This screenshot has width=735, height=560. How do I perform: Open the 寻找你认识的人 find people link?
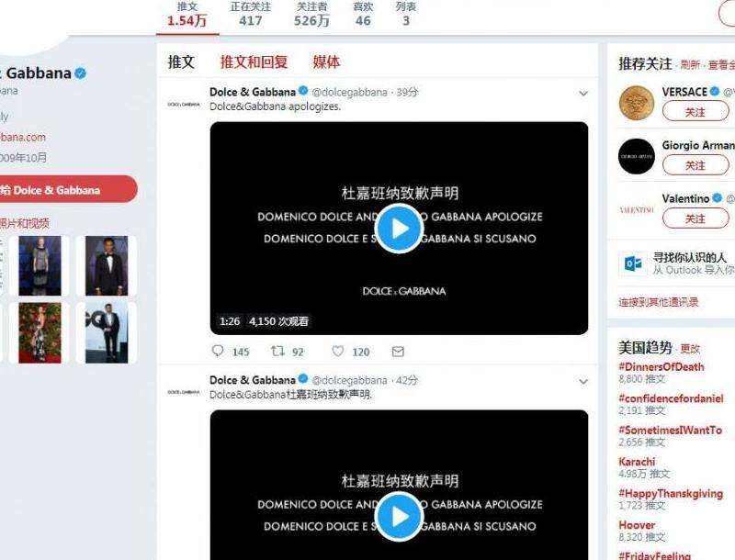(x=689, y=257)
